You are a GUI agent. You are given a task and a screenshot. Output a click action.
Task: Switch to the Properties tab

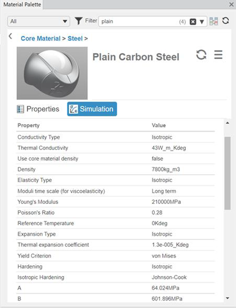tap(38, 109)
